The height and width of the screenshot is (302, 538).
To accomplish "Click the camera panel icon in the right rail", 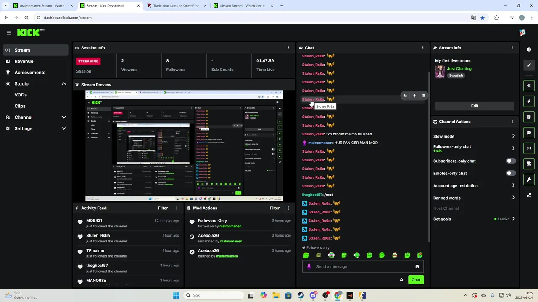I will coord(529,164).
